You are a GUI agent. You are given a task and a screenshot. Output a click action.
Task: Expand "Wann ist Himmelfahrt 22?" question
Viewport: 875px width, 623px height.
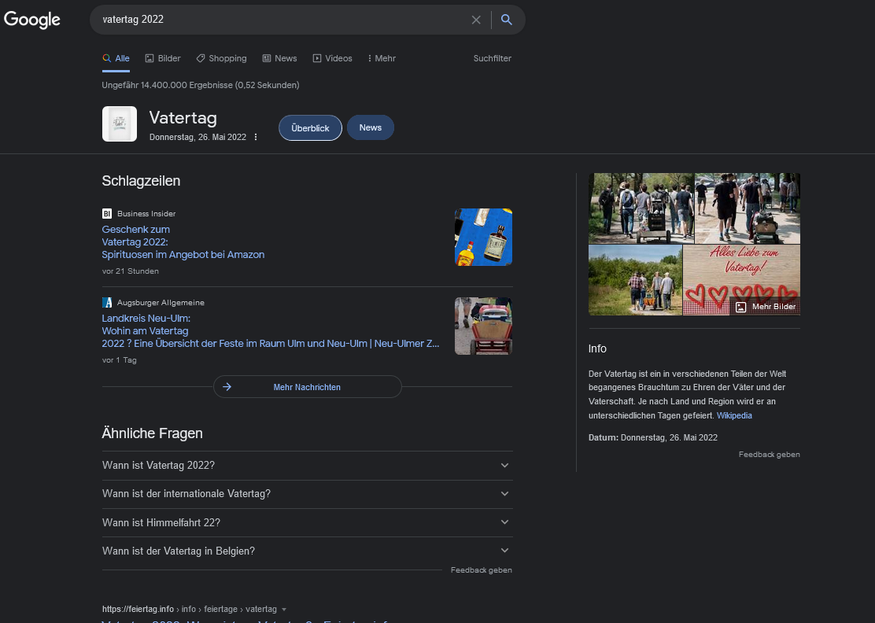[307, 522]
